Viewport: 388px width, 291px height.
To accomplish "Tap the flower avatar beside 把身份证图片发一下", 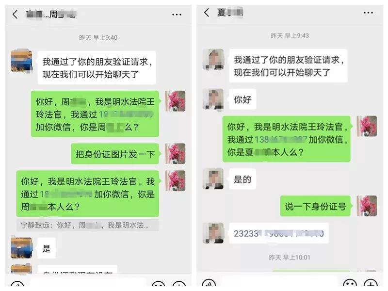I will click(x=175, y=154).
